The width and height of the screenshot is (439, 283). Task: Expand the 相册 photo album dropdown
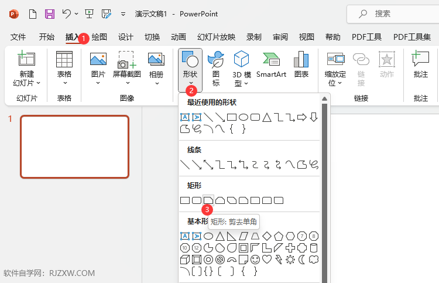(x=157, y=83)
